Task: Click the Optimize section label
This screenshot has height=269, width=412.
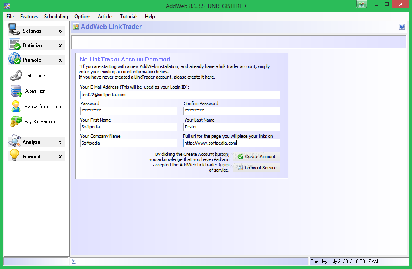Action: [x=32, y=46]
